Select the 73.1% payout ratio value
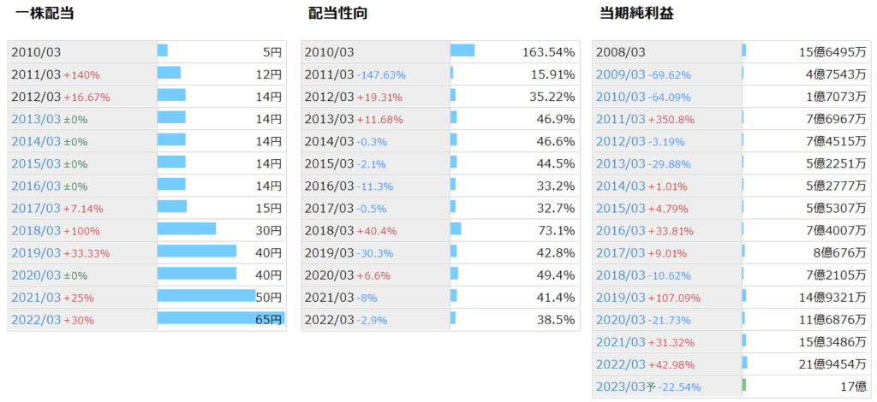 [556, 231]
